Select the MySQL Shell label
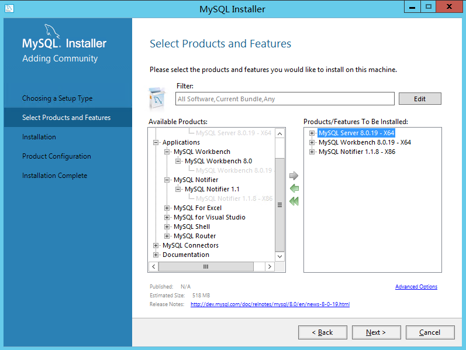The height and width of the screenshot is (350, 466). 192,227
